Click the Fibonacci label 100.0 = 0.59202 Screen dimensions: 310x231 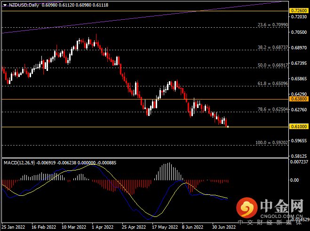point(271,142)
